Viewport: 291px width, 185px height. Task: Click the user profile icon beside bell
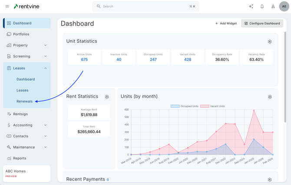point(273,7)
